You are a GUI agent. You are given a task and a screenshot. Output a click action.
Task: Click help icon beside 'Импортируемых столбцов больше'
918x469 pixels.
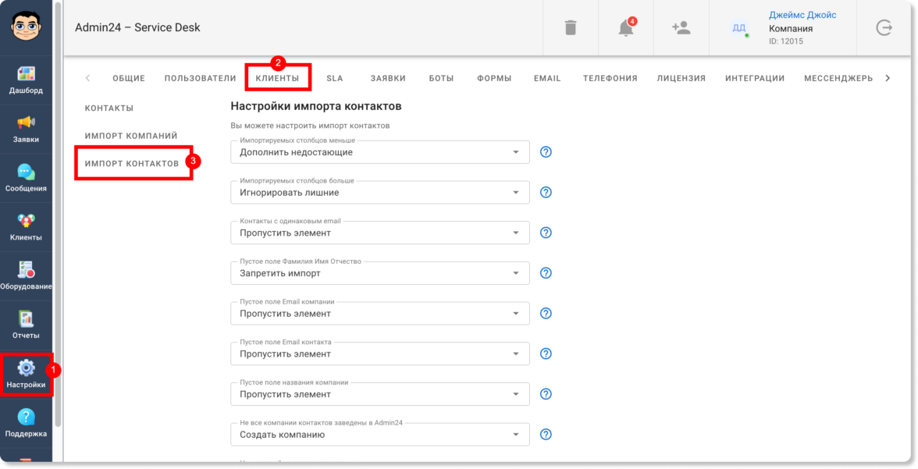(546, 192)
